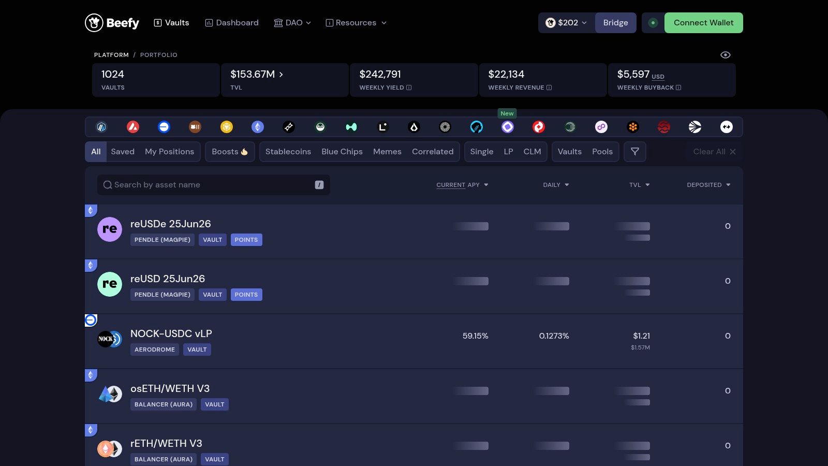Filter vaults by zkSync double-arrow icon
The width and height of the screenshot is (828, 466).
[727, 127]
